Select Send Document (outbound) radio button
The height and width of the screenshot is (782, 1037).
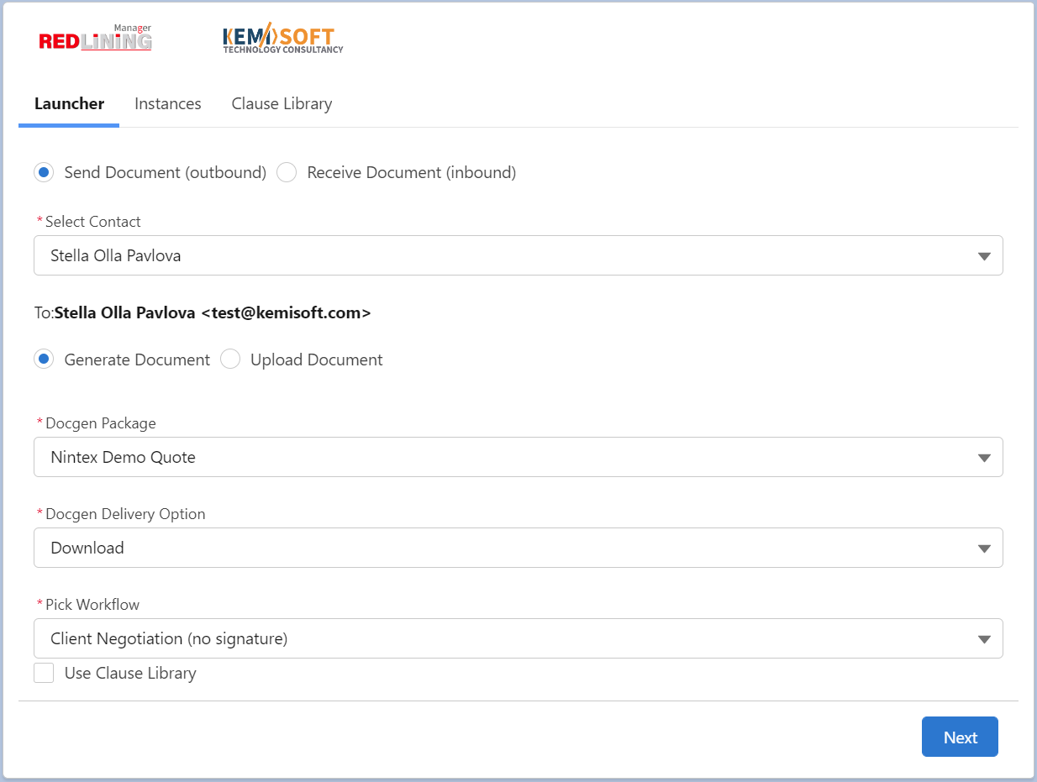(x=44, y=172)
